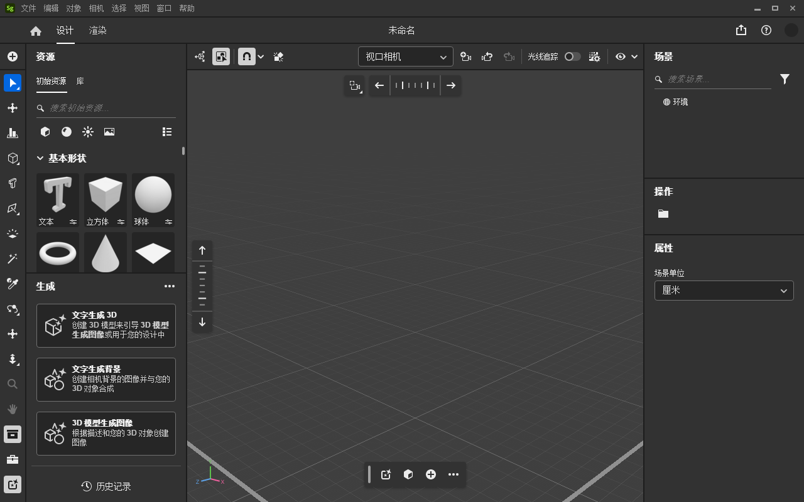The height and width of the screenshot is (502, 804).
Task: Toggle the magnet snapping button
Action: click(247, 56)
